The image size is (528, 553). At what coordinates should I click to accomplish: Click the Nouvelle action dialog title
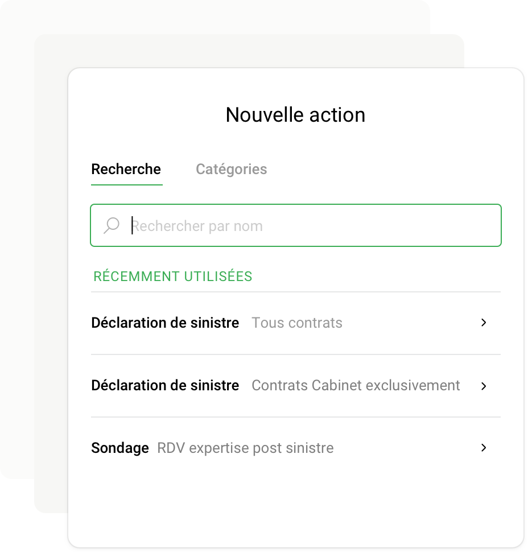point(295,114)
